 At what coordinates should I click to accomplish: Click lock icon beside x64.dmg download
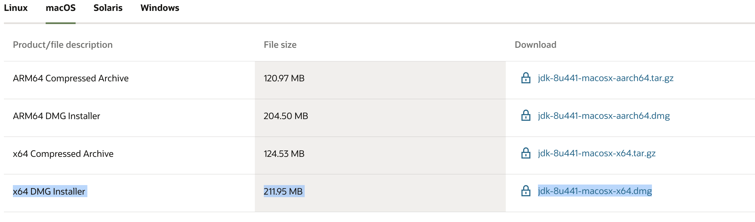click(526, 191)
